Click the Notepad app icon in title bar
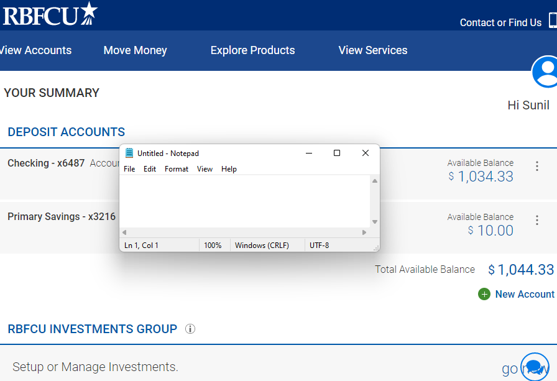The height and width of the screenshot is (381, 557). 129,153
